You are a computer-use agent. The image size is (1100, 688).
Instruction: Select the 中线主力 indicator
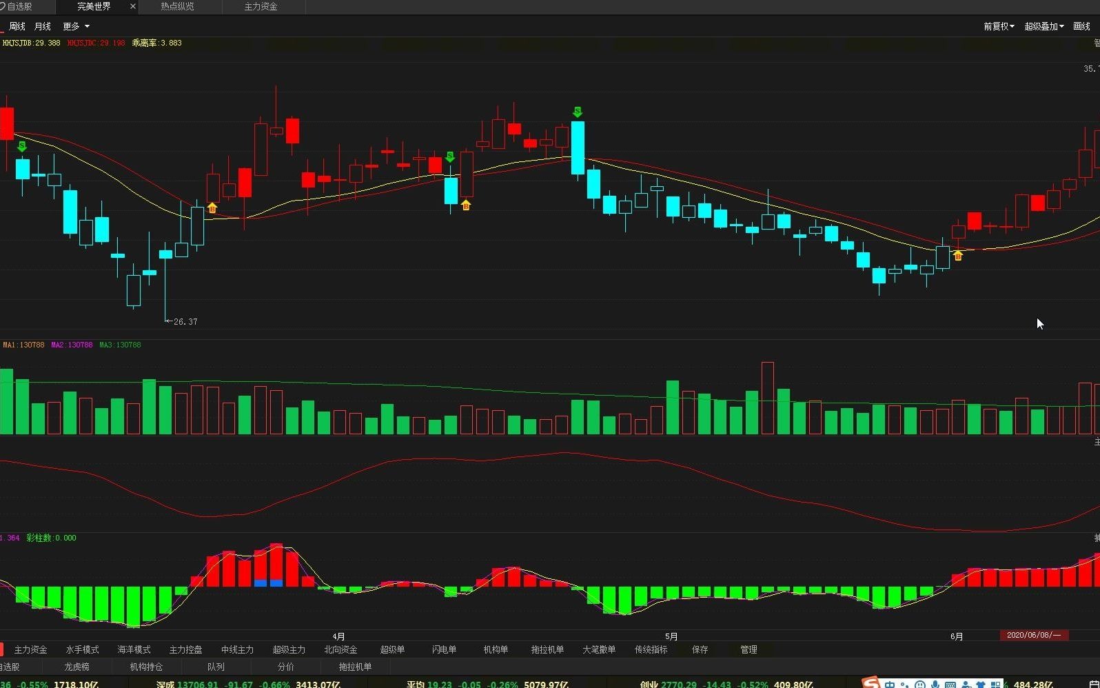(x=237, y=649)
